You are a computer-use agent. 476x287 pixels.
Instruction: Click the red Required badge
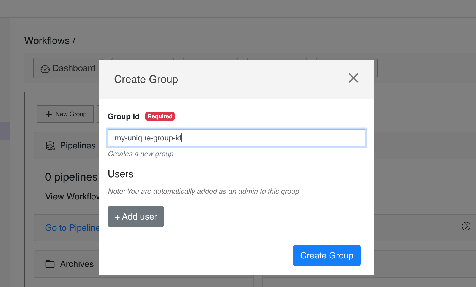tap(160, 116)
